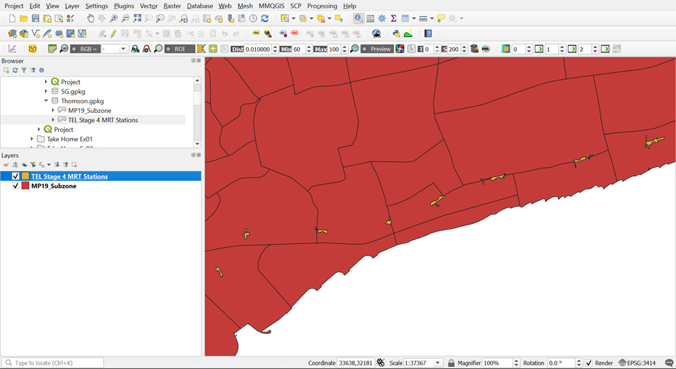Expand the SG.gpkg tree node
The height and width of the screenshot is (369, 676).
(46, 92)
